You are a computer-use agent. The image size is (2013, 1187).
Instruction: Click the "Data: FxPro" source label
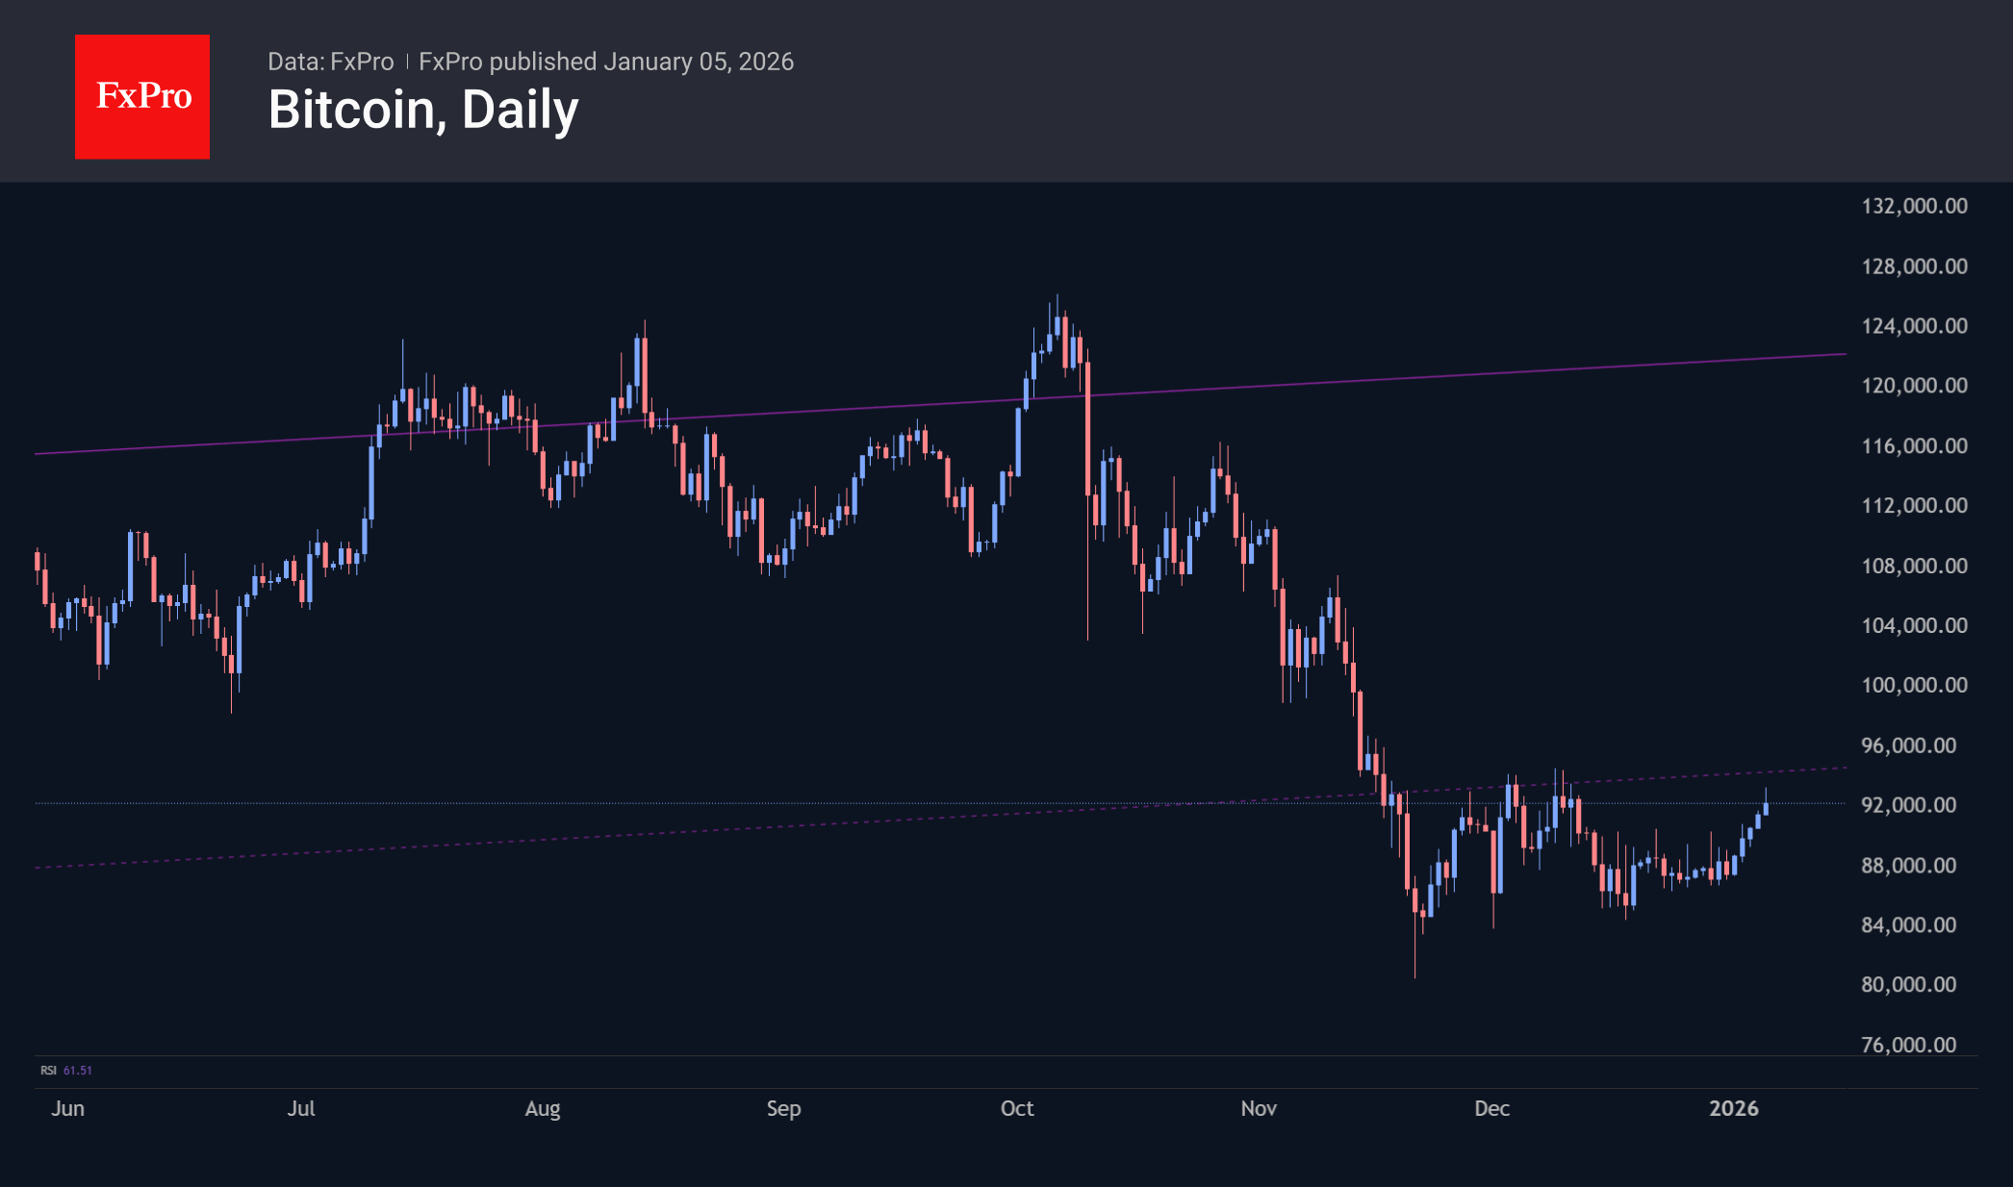click(x=330, y=62)
